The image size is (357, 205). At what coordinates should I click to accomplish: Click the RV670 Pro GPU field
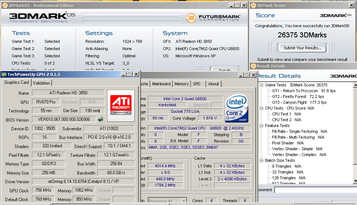(46, 102)
